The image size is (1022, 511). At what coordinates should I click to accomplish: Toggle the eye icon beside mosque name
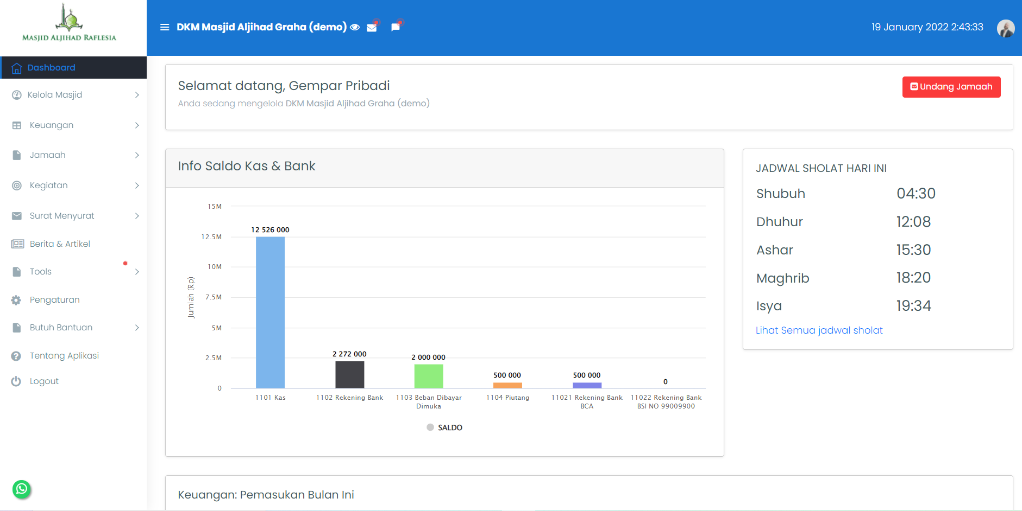355,27
